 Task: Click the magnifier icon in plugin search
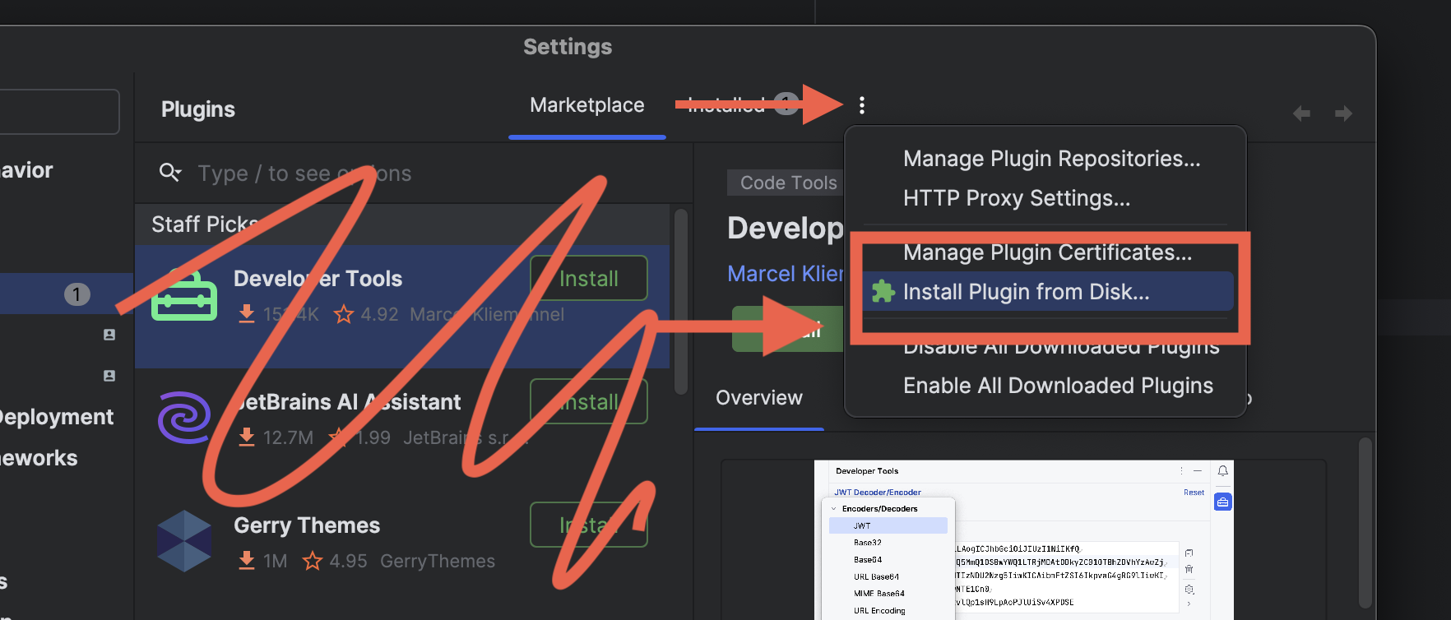169,173
